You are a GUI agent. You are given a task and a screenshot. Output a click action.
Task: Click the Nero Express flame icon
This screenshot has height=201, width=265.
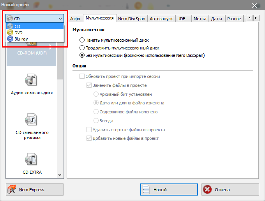[x=12, y=189]
